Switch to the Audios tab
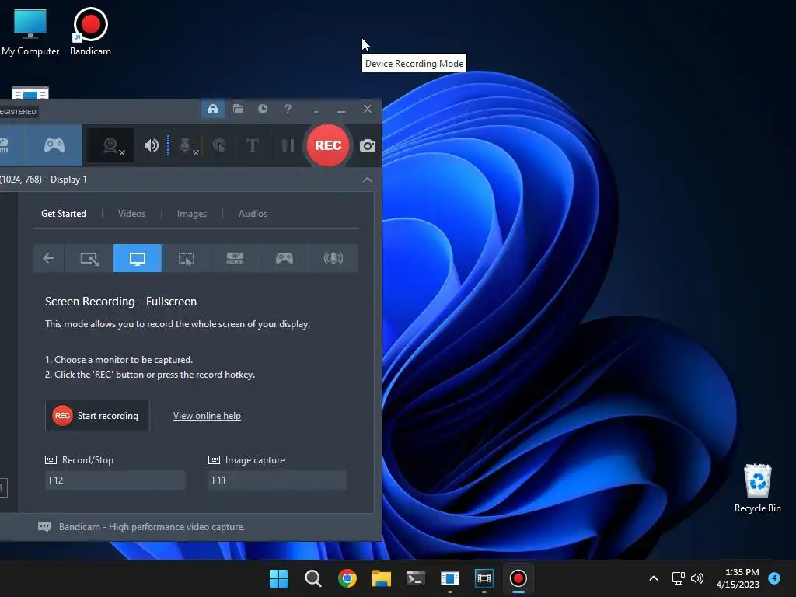This screenshot has height=597, width=796. (x=253, y=214)
